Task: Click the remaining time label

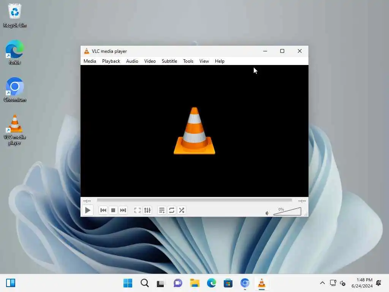Action: coord(302,201)
